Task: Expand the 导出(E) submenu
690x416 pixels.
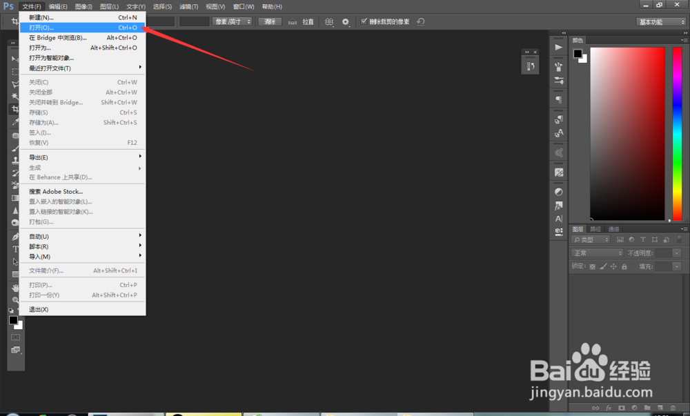Action: pos(83,157)
